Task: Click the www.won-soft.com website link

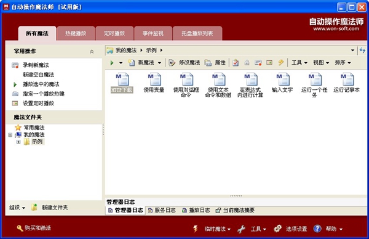Action: click(336, 29)
